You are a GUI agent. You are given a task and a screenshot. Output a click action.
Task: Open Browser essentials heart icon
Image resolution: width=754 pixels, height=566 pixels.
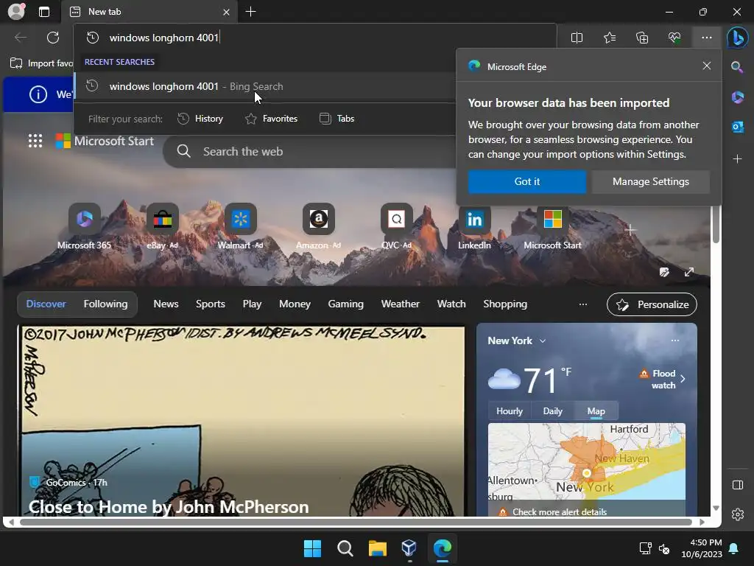point(674,38)
